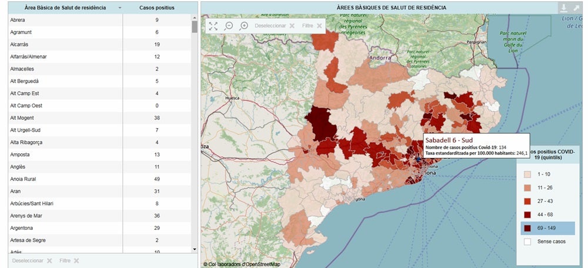
Task: Zoom in the map with plus magnifier
Action: [244, 26]
